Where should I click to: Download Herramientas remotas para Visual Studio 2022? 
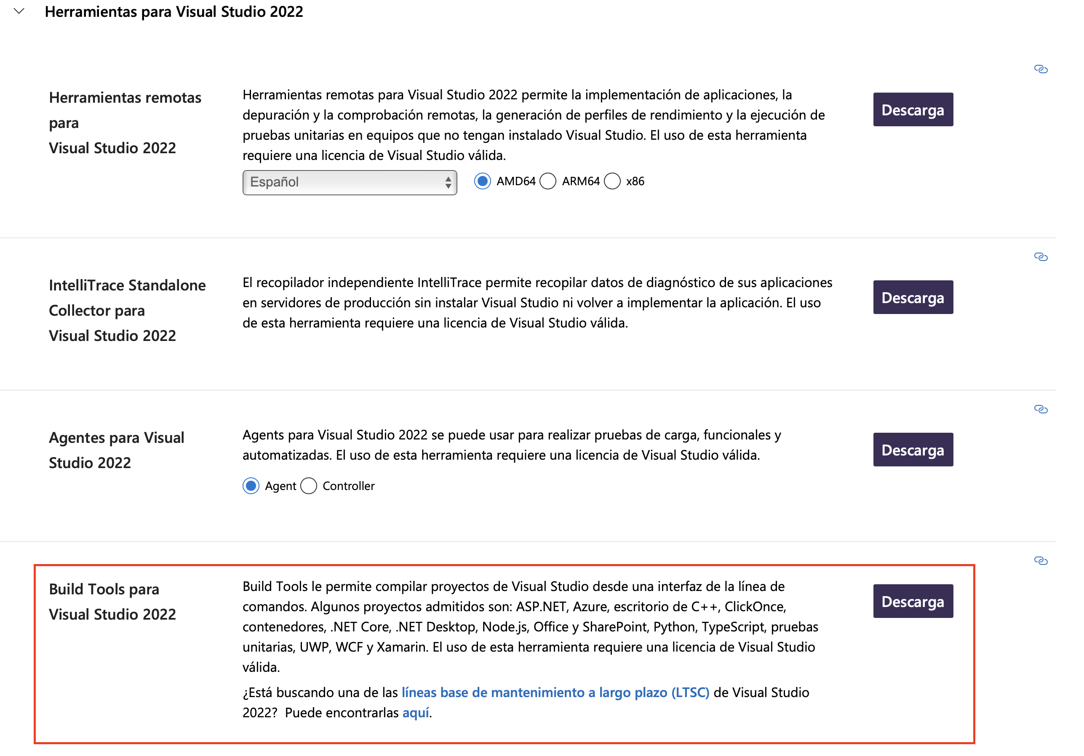click(913, 109)
